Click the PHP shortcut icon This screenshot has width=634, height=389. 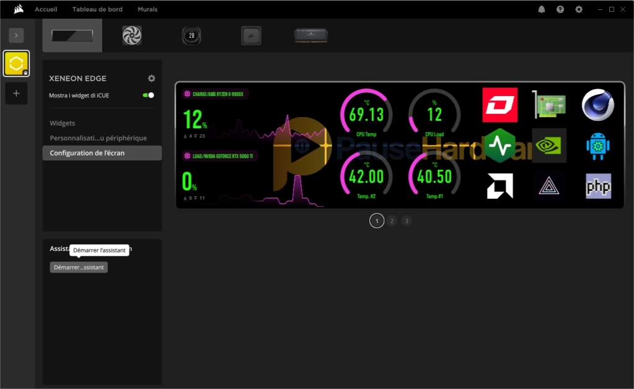point(598,186)
